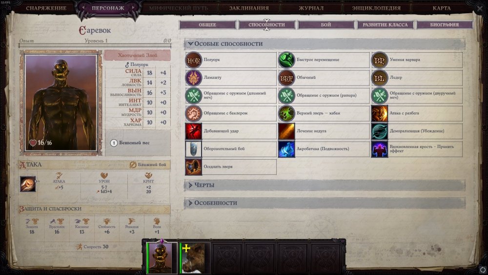This screenshot has width=488, height=275.
Task: Switch to the Бой tab
Action: 326,24
